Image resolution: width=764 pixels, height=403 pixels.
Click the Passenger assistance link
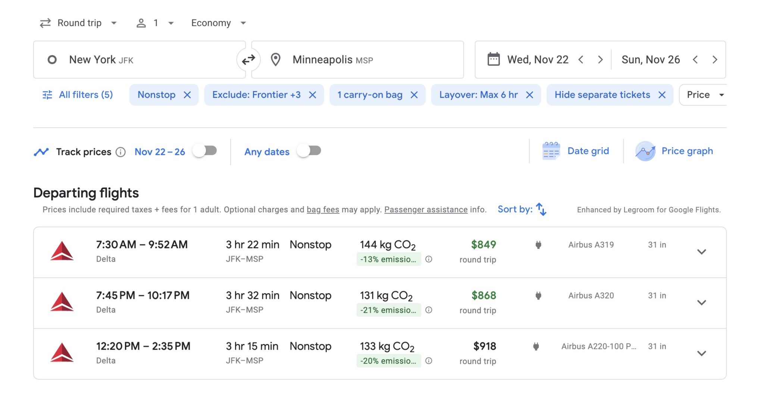click(426, 209)
